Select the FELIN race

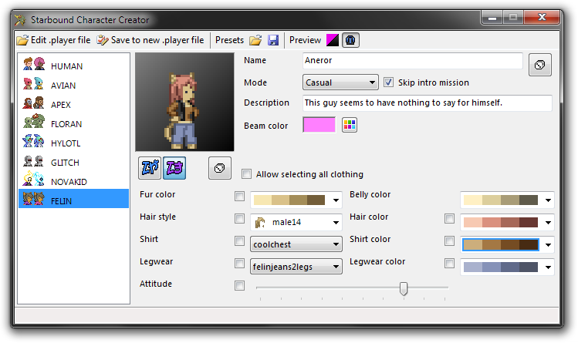(x=74, y=199)
